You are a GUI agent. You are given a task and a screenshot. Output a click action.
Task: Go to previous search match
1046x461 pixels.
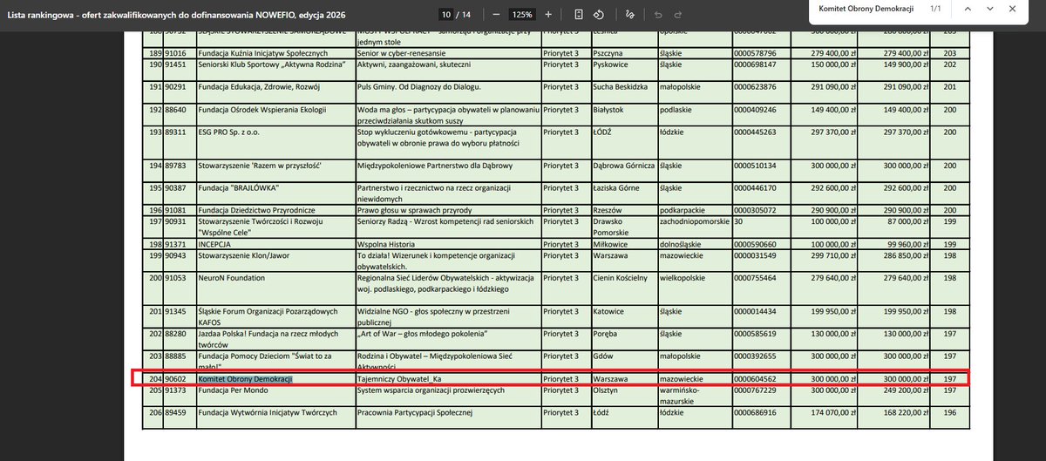(968, 8)
